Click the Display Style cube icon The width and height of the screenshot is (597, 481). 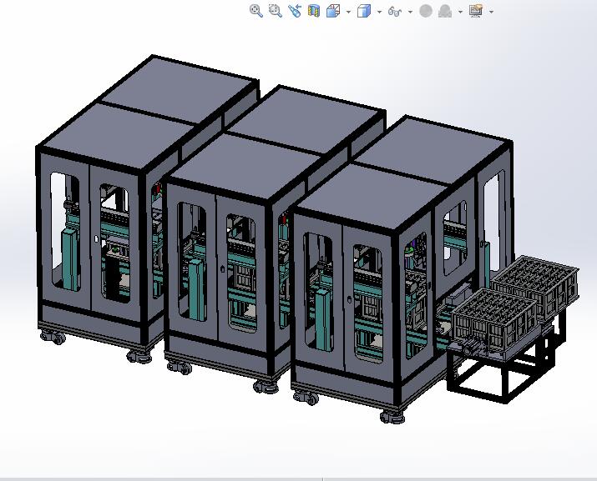pyautogui.click(x=364, y=11)
